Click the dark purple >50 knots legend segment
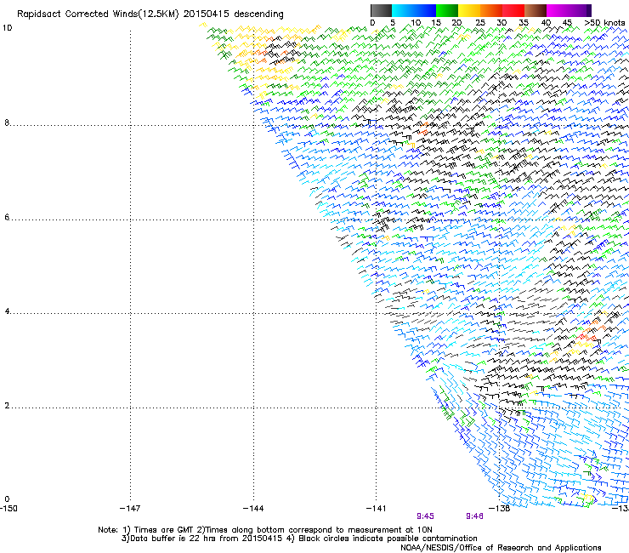The height and width of the screenshot is (553, 629). 588,10
